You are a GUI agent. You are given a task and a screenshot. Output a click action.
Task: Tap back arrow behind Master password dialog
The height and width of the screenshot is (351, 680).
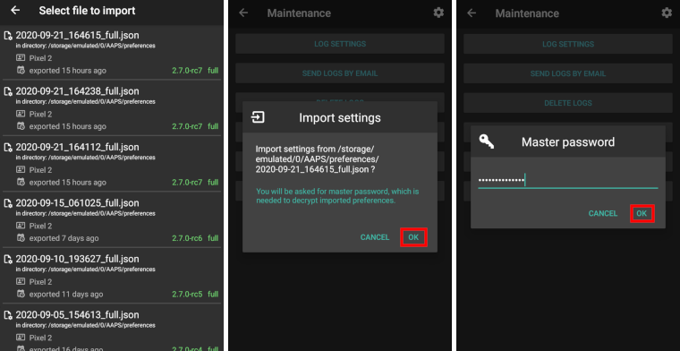pos(472,13)
